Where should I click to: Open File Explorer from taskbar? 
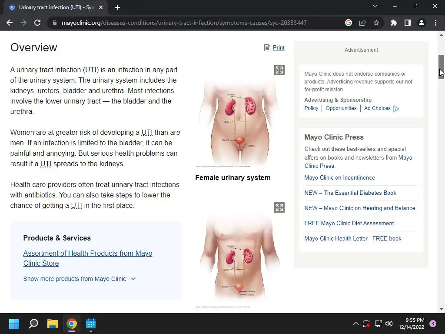pos(53,324)
